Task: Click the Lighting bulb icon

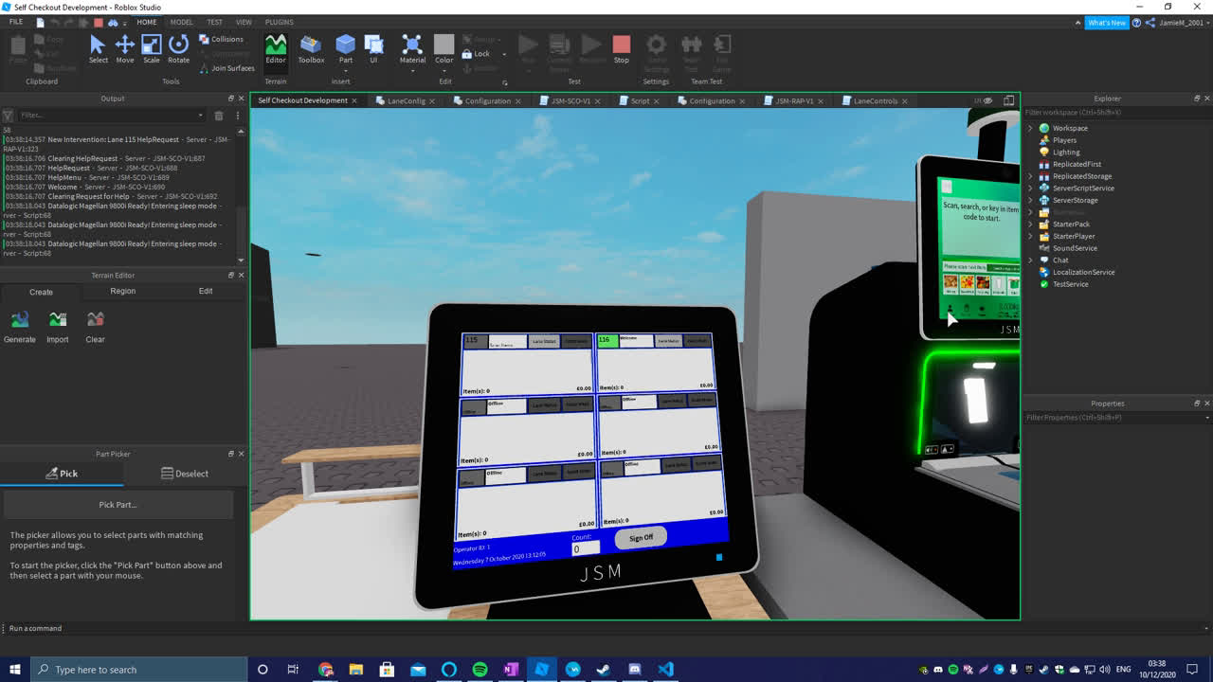Action: tap(1044, 152)
